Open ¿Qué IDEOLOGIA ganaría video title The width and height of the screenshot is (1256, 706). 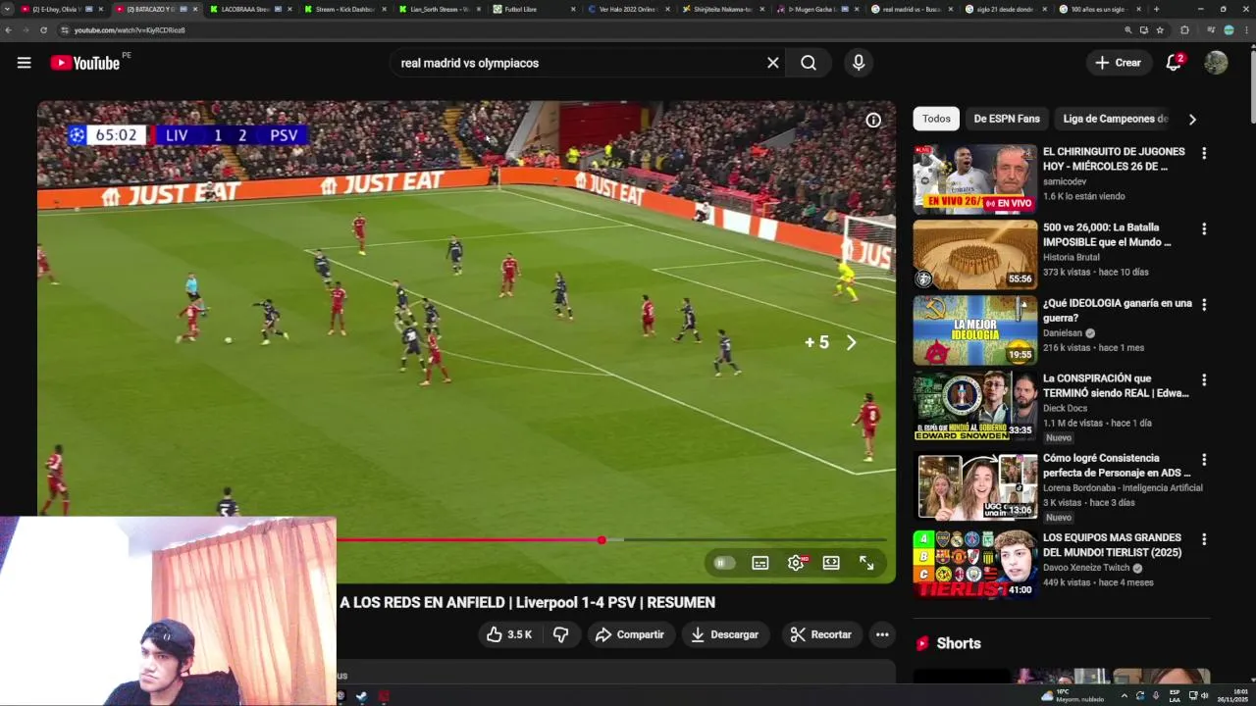click(x=1117, y=311)
